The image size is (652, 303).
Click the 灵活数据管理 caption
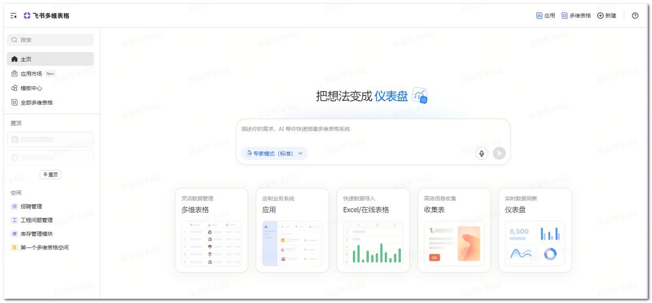click(x=197, y=198)
